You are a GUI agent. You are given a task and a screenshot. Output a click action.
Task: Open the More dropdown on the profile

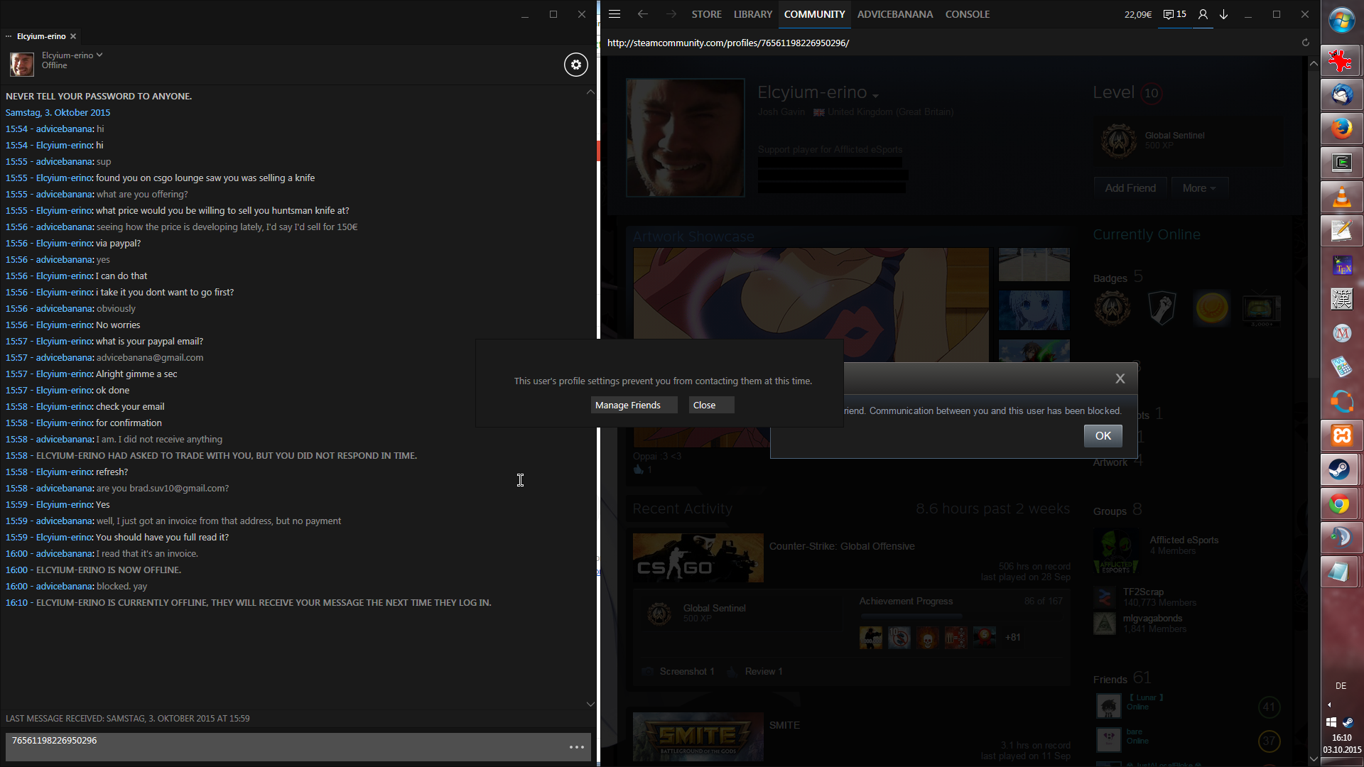(x=1199, y=188)
